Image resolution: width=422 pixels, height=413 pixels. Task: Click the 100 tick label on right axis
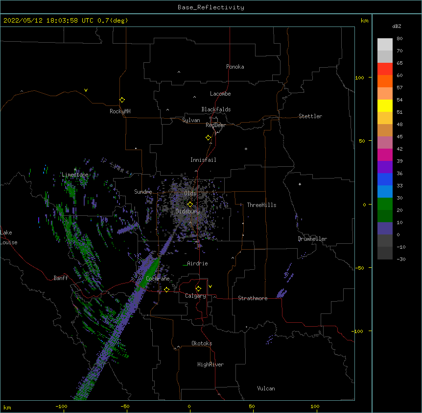(x=359, y=77)
